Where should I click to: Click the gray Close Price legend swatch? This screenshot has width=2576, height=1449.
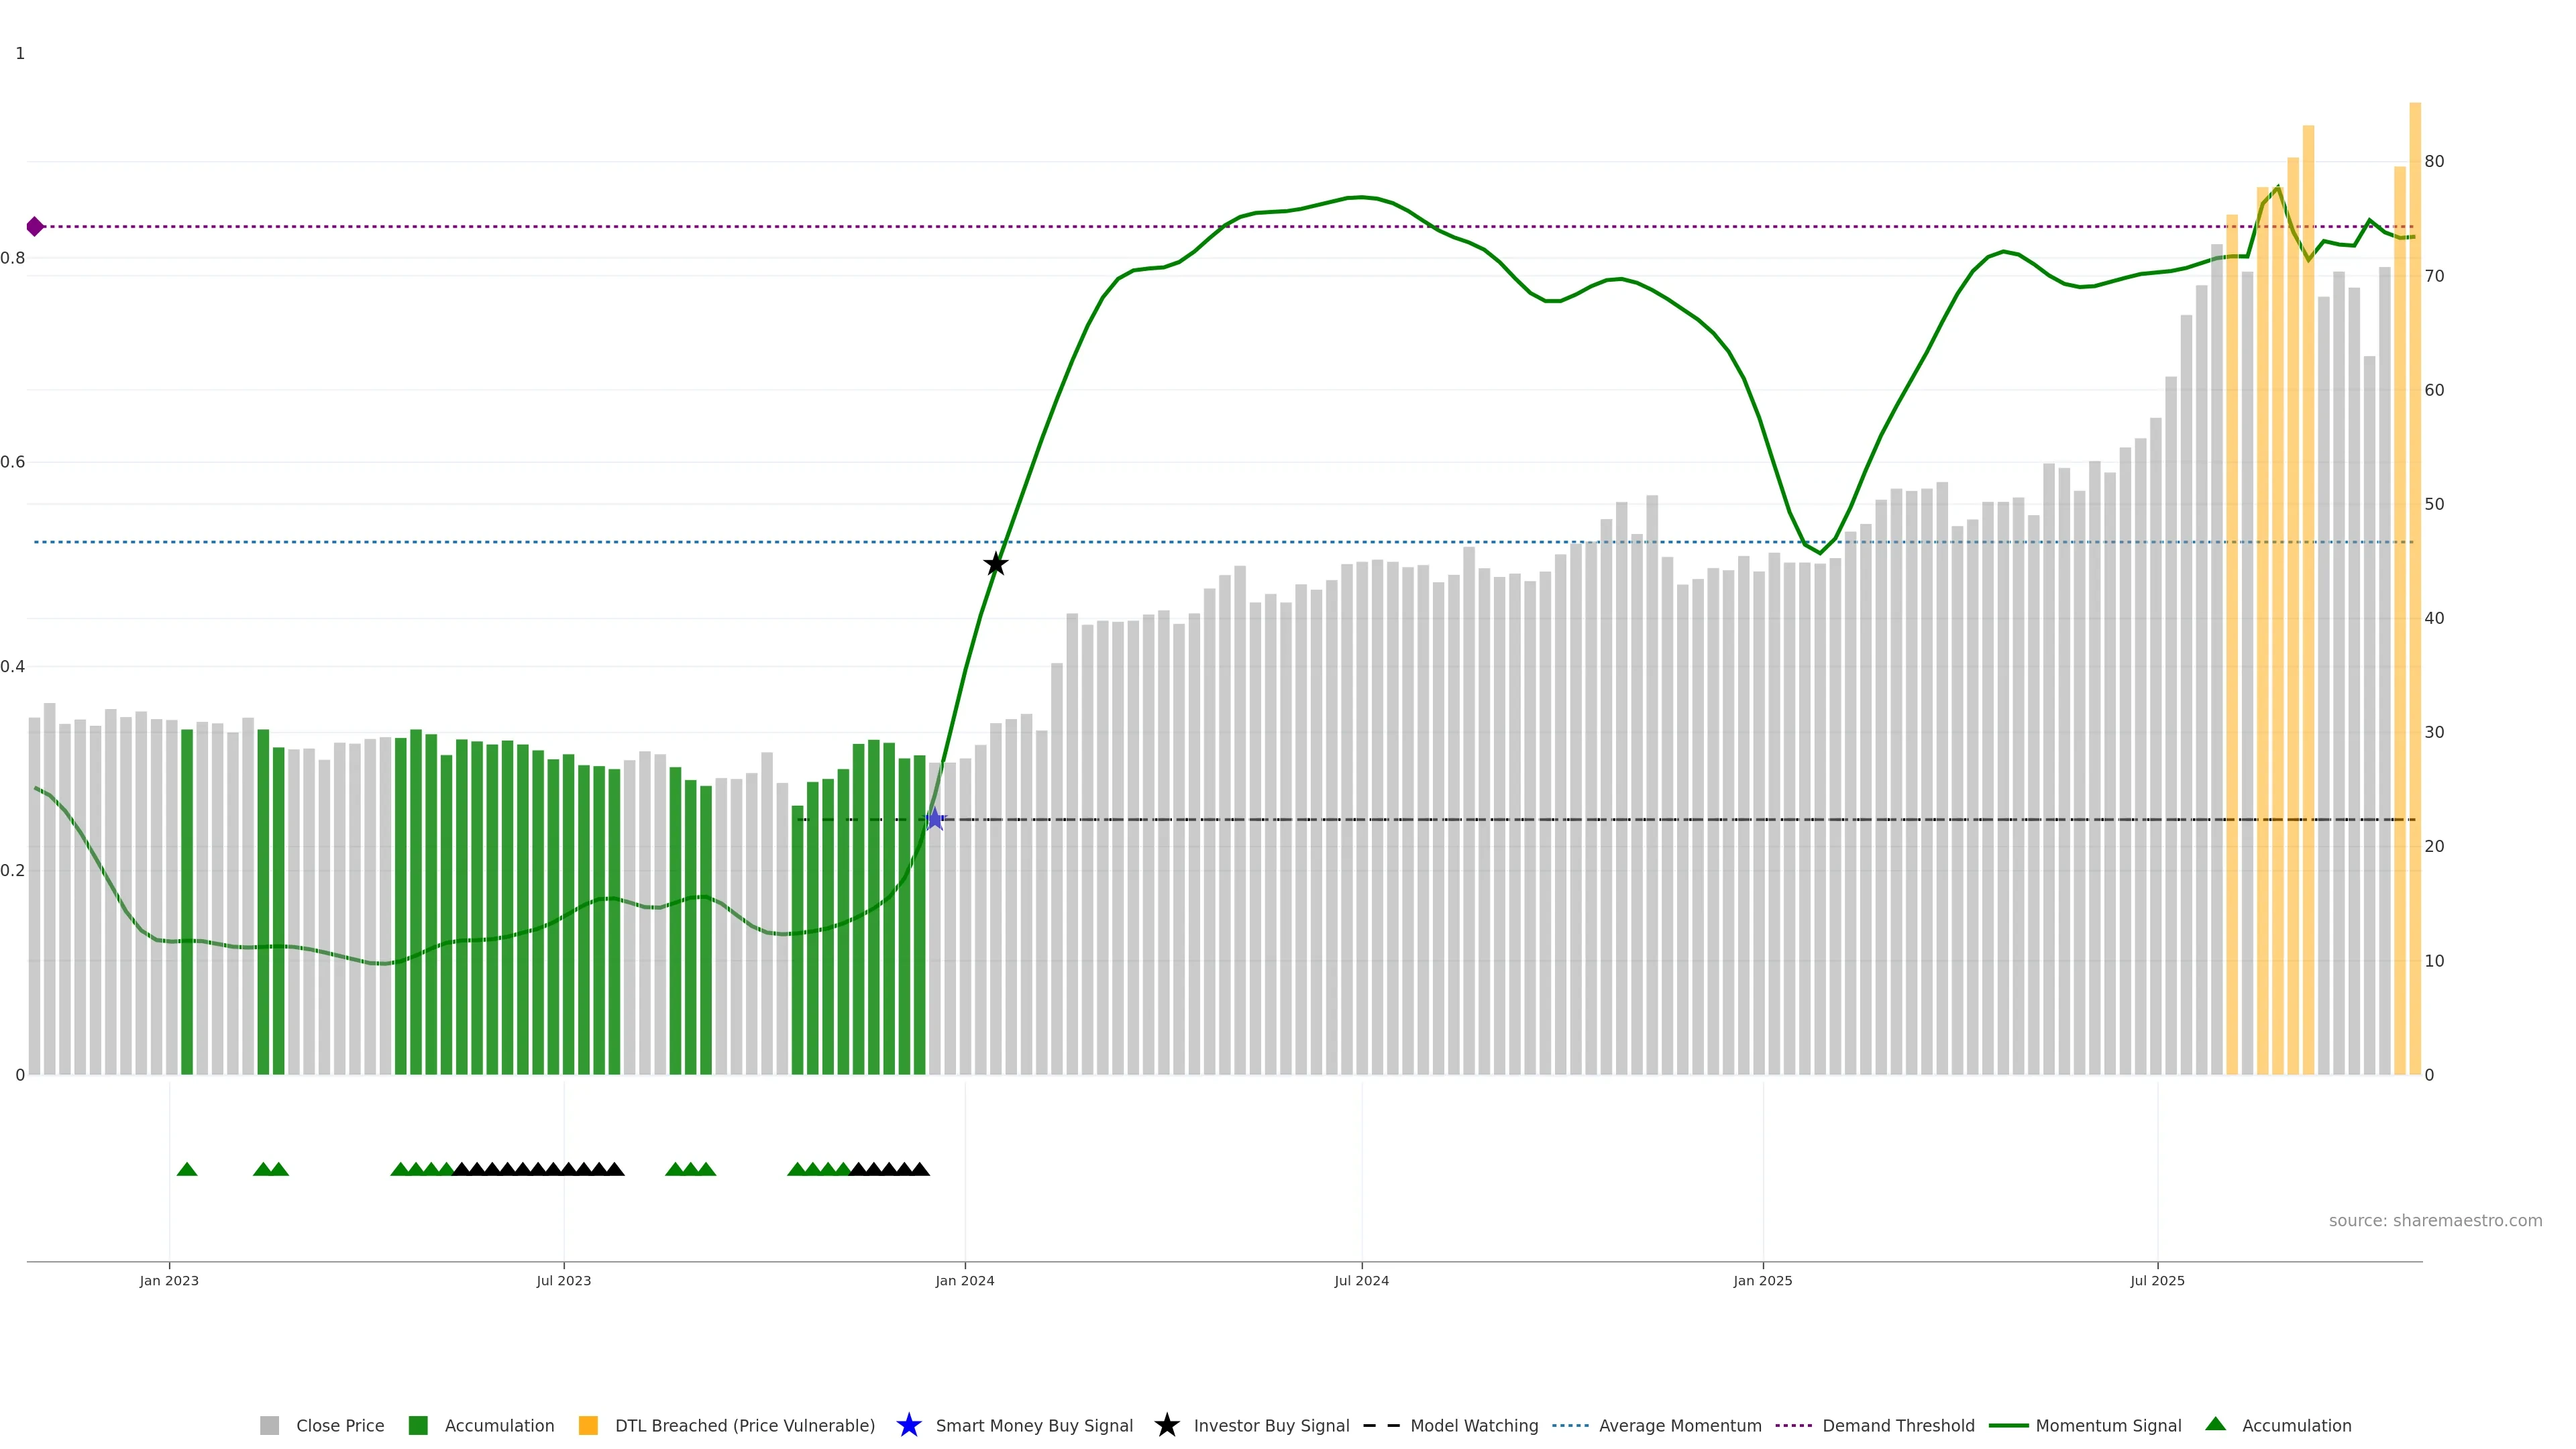pyautogui.click(x=269, y=1425)
